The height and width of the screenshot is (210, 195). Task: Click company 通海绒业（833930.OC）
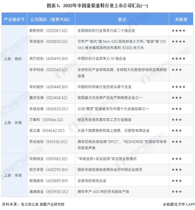tap(49, 192)
